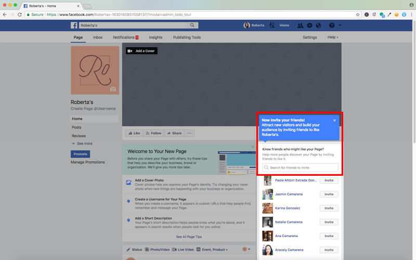Expand the Help dropdown

333,37
